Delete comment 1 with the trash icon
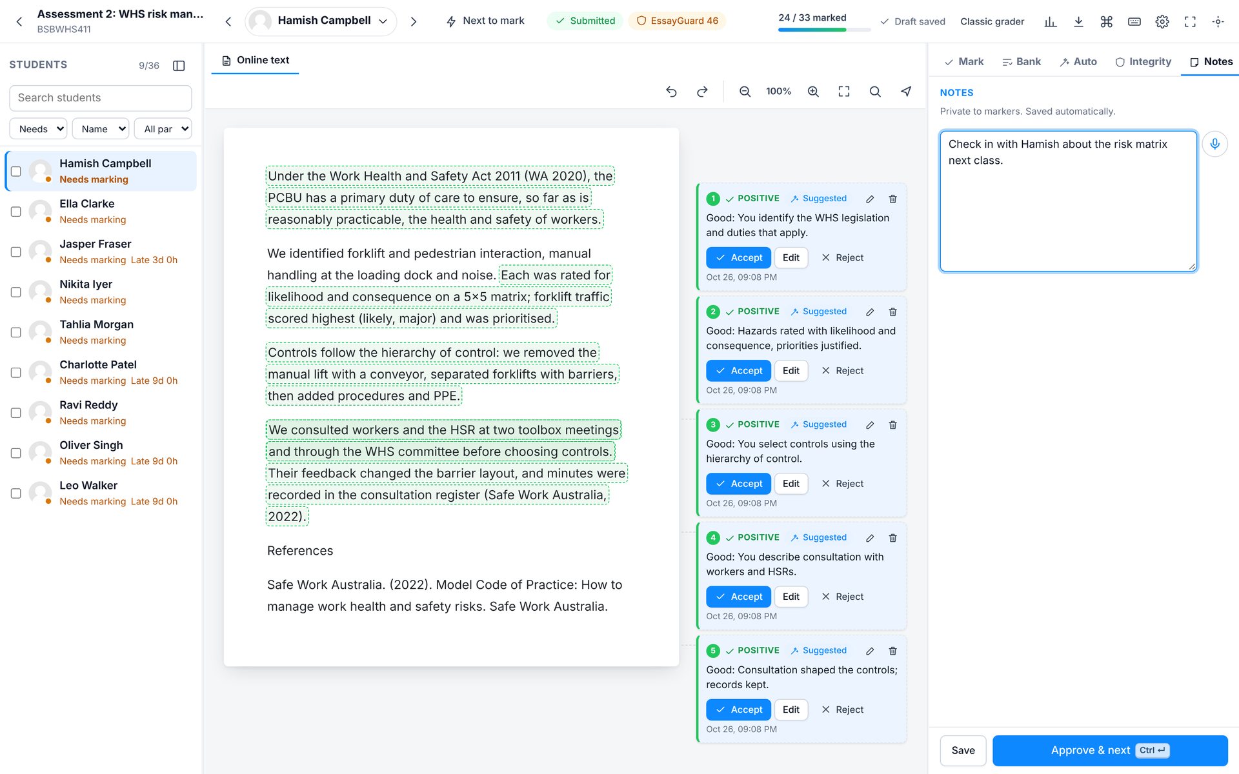 pos(892,199)
